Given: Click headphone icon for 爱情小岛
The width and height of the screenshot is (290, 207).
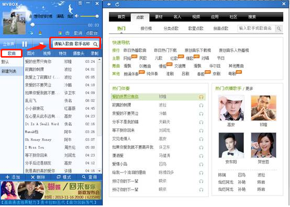Looking at the screenshot, I should (201, 164).
